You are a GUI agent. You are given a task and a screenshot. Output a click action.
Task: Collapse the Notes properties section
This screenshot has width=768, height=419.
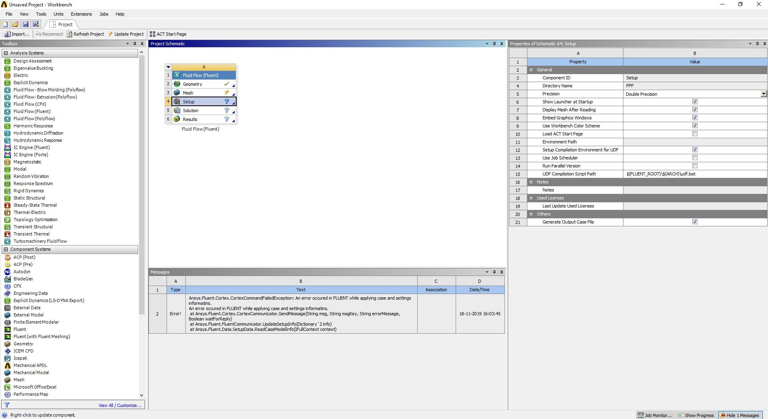pyautogui.click(x=531, y=182)
